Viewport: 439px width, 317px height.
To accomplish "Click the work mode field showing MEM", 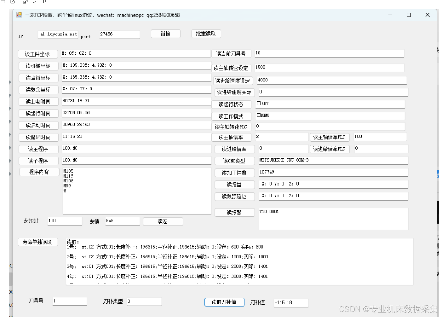I will (x=330, y=116).
